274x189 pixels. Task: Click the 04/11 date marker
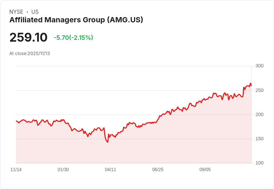click(x=111, y=170)
